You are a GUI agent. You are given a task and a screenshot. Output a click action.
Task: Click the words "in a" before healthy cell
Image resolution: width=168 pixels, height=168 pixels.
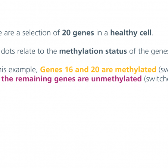tap(102, 33)
